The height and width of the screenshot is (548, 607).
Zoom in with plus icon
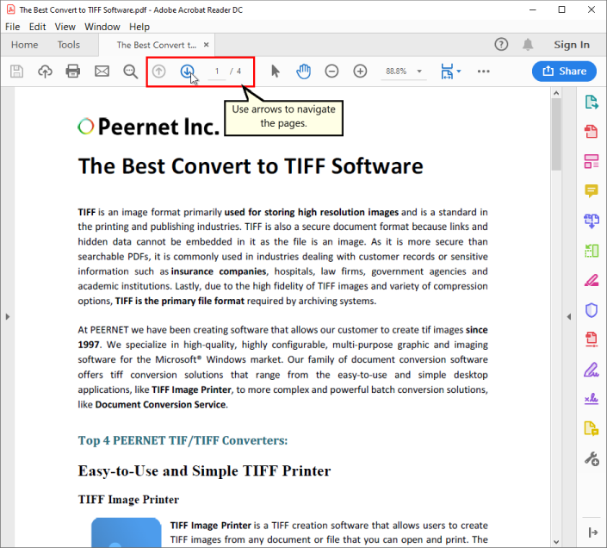pos(360,72)
